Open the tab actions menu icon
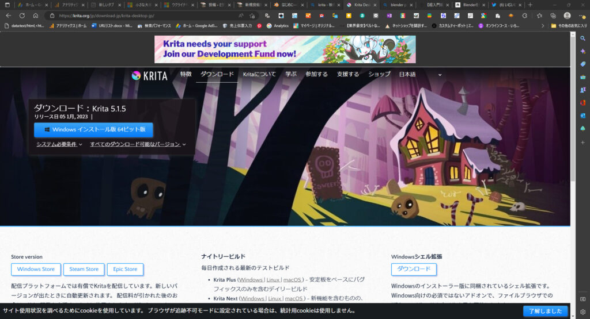Image resolution: width=590 pixels, height=319 pixels. [x=7, y=5]
